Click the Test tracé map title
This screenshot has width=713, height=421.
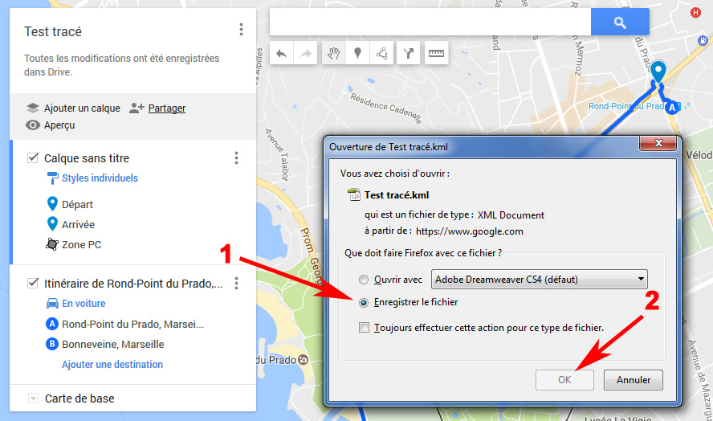(53, 31)
